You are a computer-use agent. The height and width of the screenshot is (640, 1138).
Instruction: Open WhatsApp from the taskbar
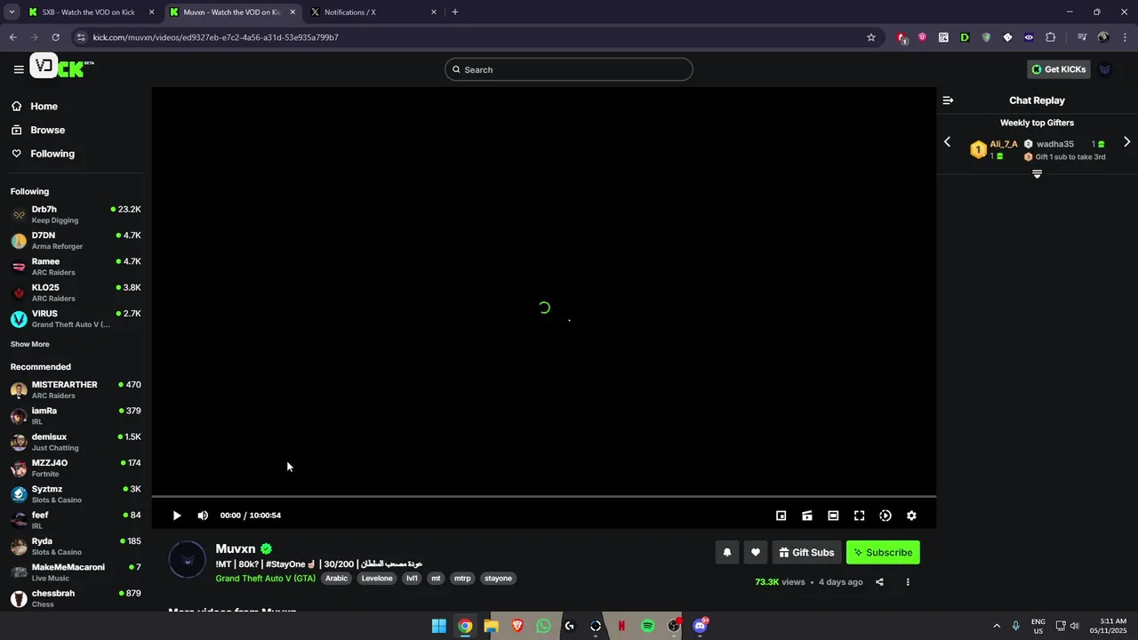(x=543, y=626)
